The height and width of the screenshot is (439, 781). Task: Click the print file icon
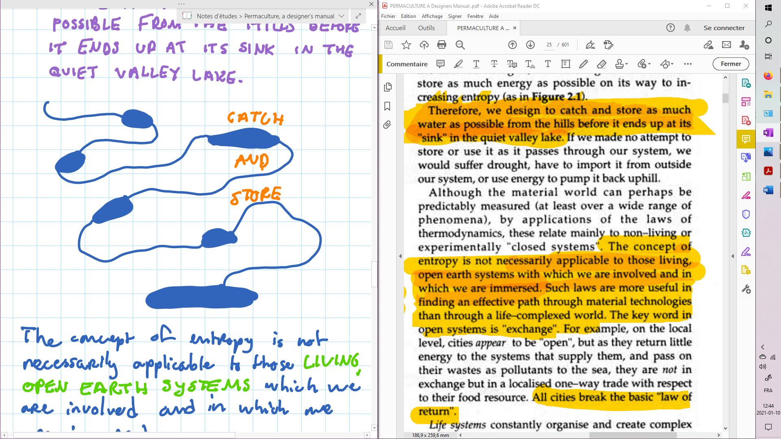pyautogui.click(x=442, y=45)
